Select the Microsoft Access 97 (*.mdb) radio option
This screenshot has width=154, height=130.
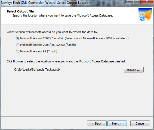18,51
